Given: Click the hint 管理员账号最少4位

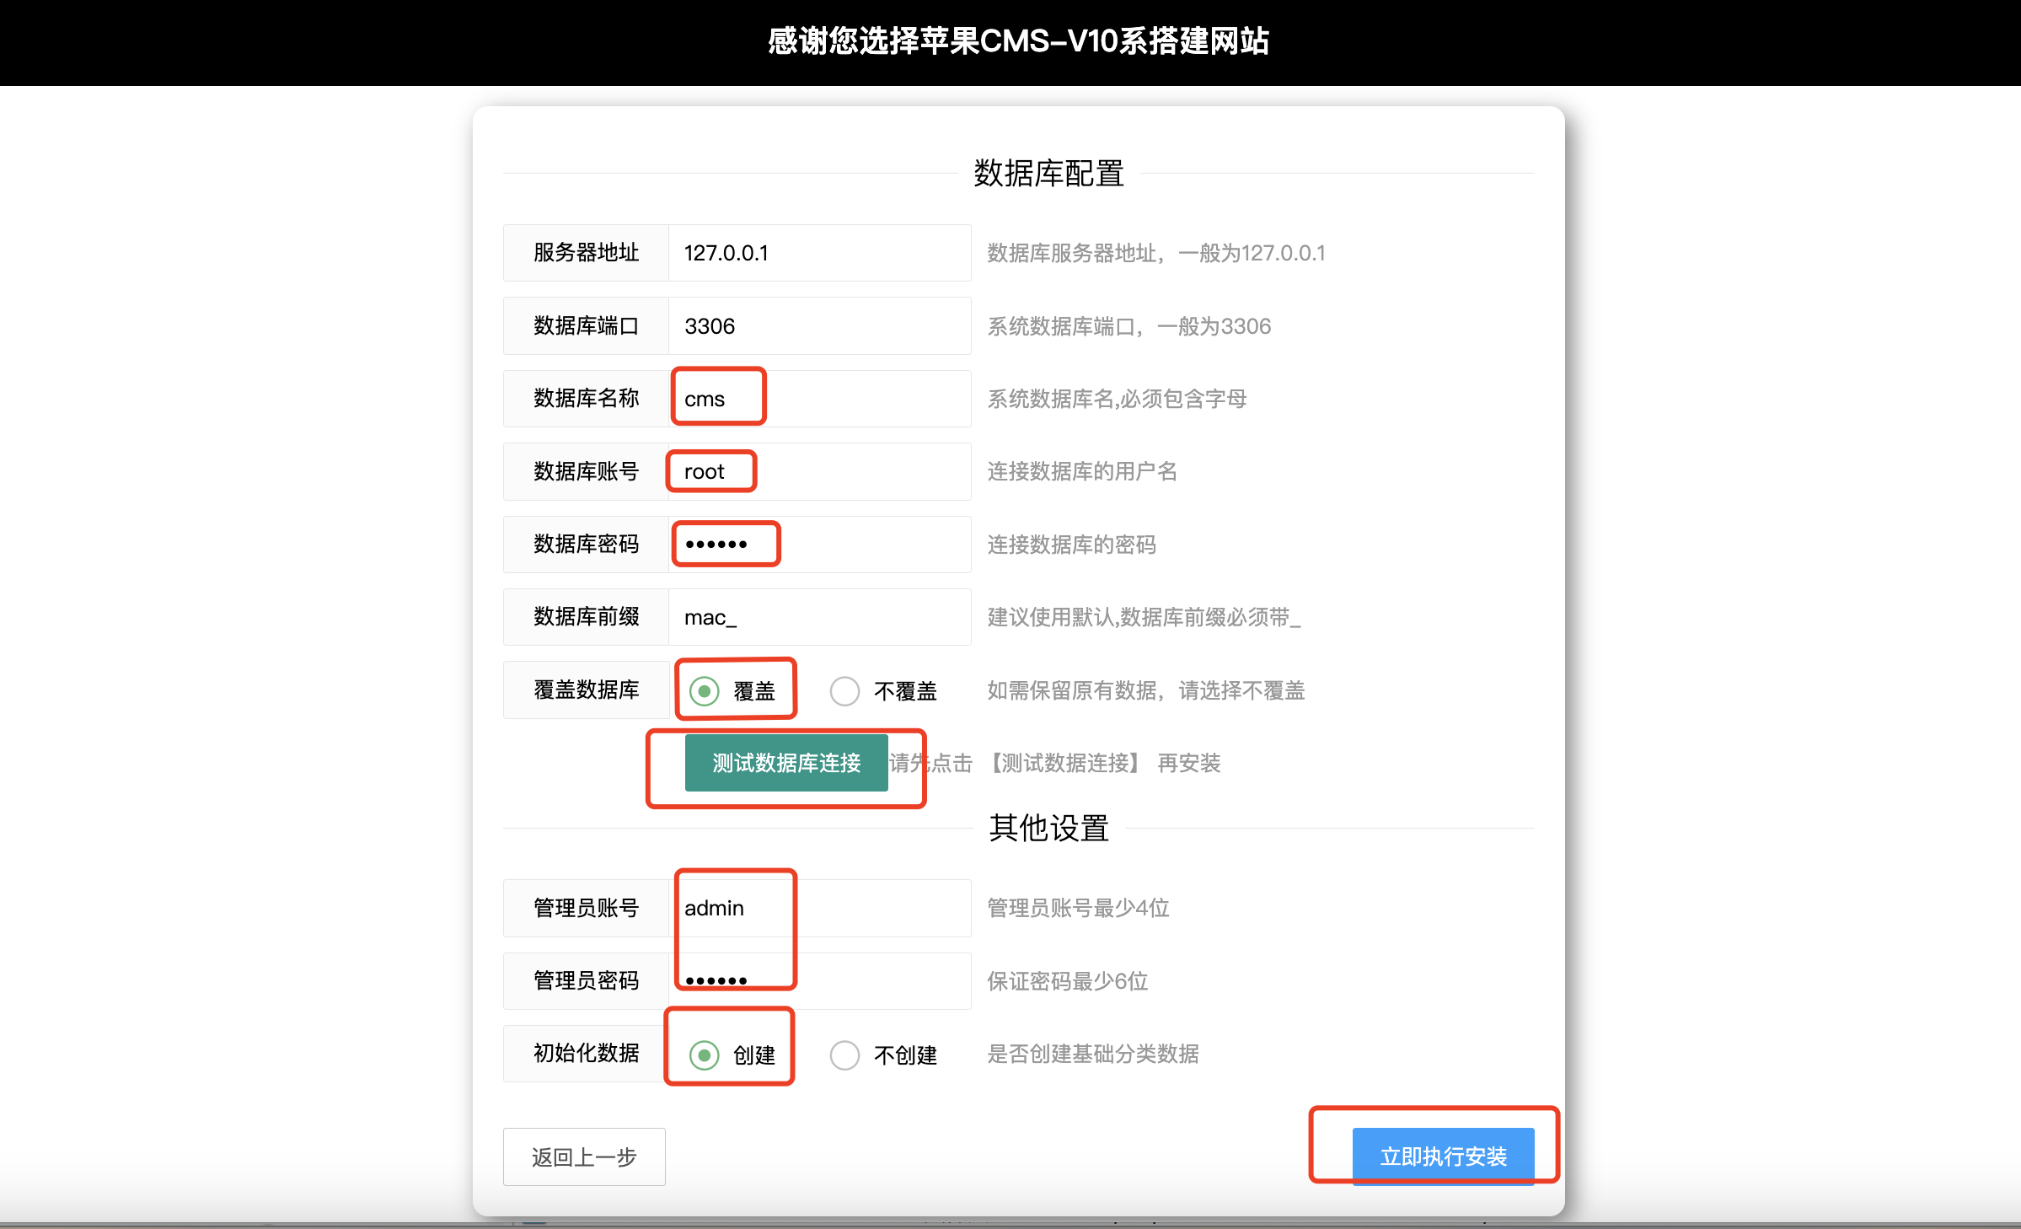Looking at the screenshot, I should pos(1078,908).
